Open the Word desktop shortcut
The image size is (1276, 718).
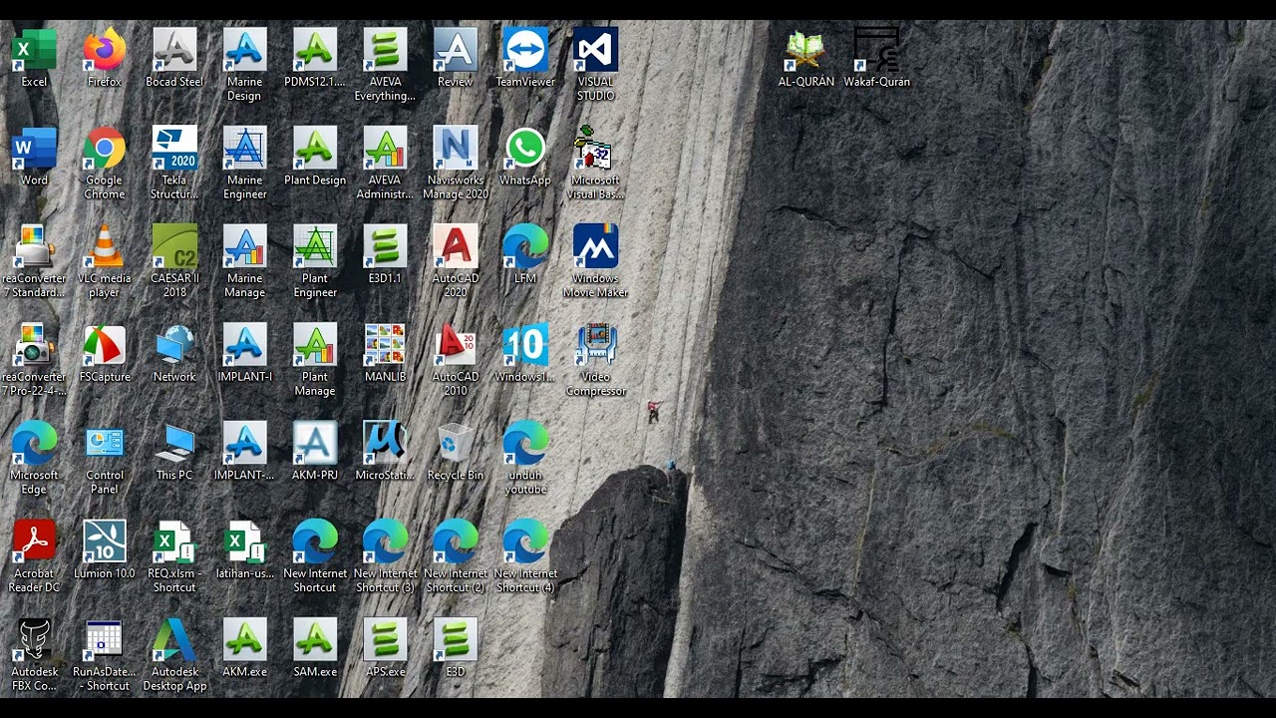tap(34, 149)
